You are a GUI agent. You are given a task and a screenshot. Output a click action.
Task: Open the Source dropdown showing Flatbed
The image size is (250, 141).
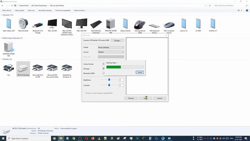tap(111, 52)
